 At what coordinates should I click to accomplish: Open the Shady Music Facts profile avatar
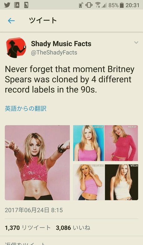click(16, 48)
